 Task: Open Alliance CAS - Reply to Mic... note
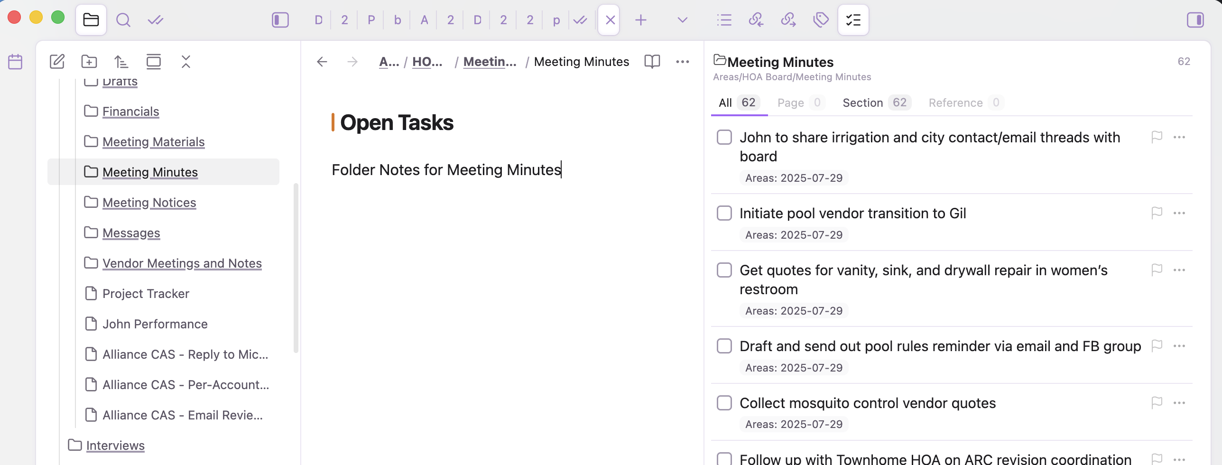coord(185,354)
